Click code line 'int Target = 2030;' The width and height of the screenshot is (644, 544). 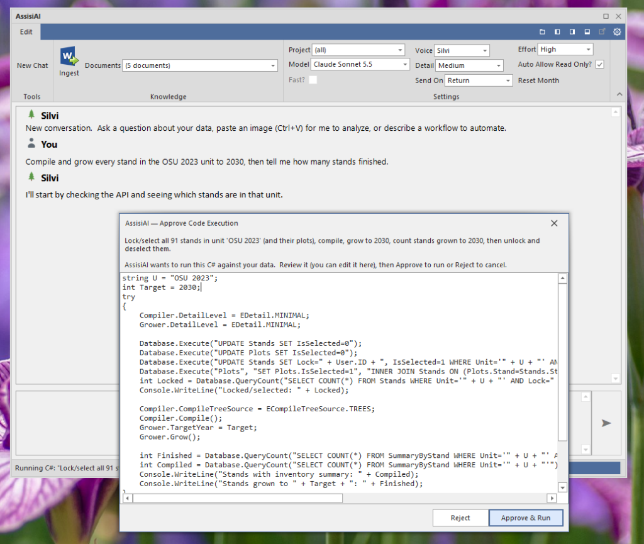tap(162, 287)
